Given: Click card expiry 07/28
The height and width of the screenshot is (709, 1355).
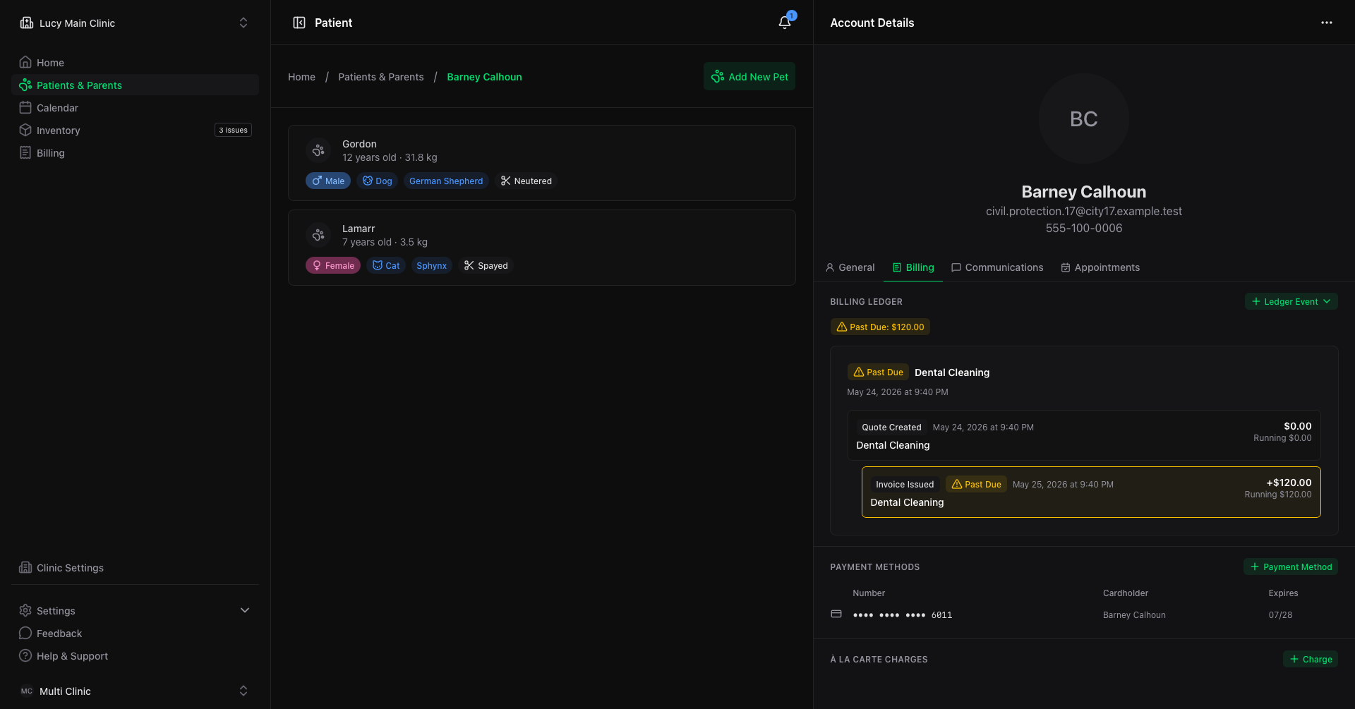Looking at the screenshot, I should click(x=1280, y=615).
